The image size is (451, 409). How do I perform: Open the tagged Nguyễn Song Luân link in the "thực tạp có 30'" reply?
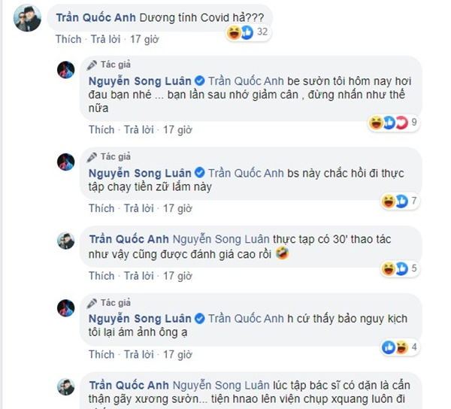coord(221,239)
